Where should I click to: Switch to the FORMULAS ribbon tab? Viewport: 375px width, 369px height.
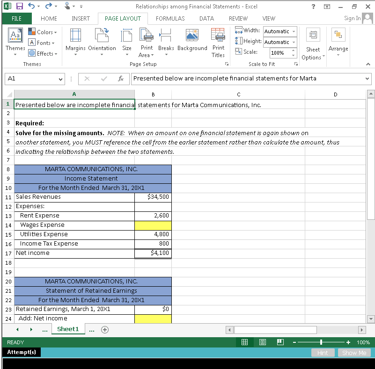pyautogui.click(x=170, y=18)
